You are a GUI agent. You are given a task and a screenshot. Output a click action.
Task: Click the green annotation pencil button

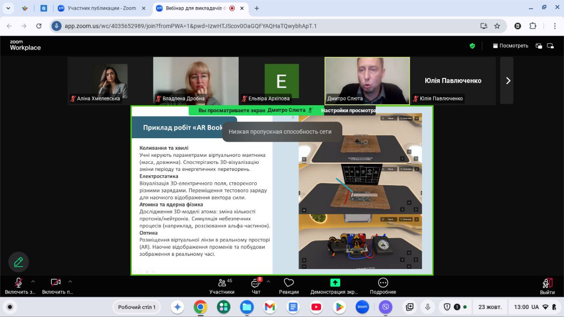[19, 262]
